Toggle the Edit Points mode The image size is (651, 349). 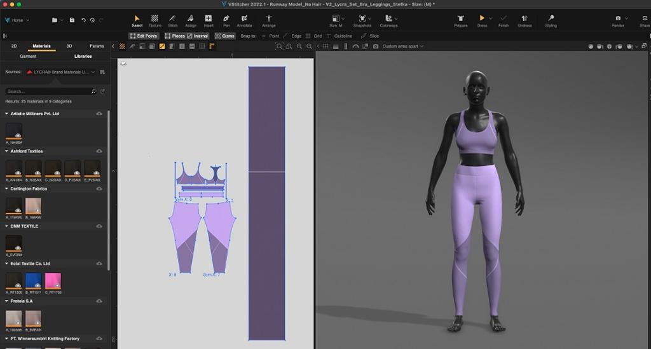pyautogui.click(x=143, y=36)
